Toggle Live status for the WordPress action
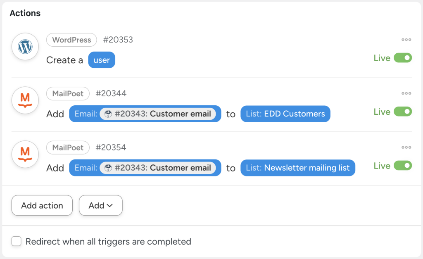This screenshot has height=259, width=423. click(x=402, y=58)
